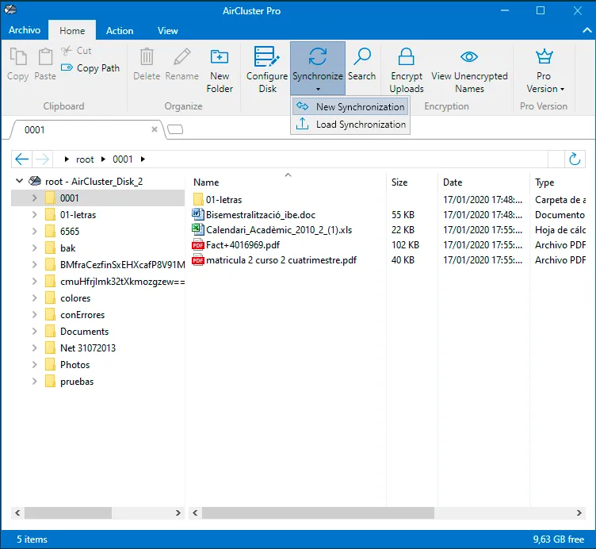The height and width of the screenshot is (549, 596).
Task: Switch to the Action ribbon tab
Action: [120, 30]
